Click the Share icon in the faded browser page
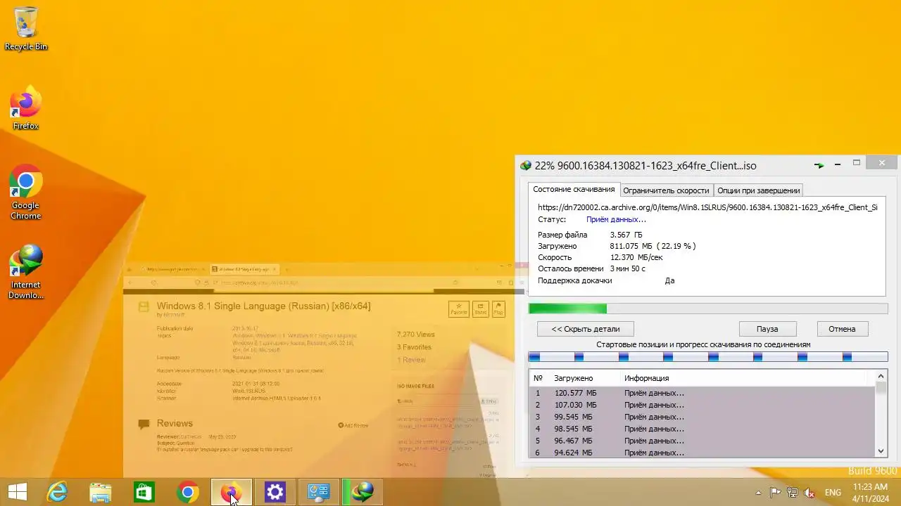 click(x=480, y=309)
